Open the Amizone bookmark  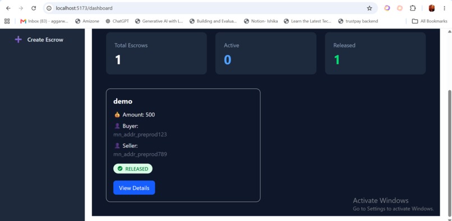(x=87, y=21)
